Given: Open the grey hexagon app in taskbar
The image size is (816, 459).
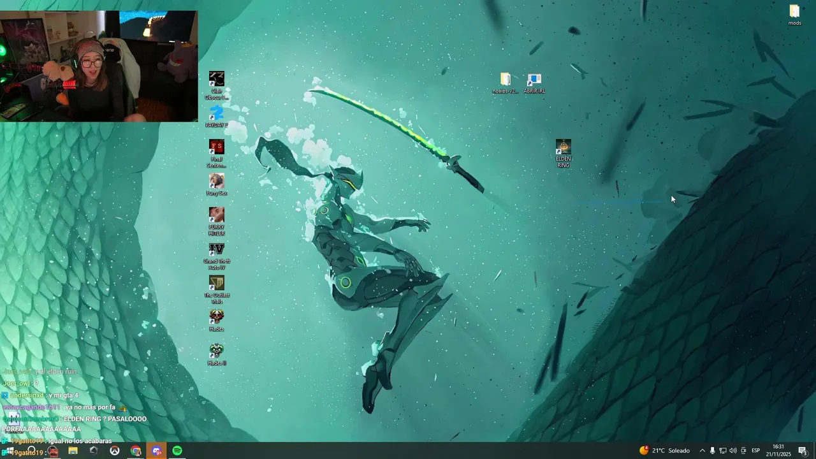Looking at the screenshot, I should 94,451.
